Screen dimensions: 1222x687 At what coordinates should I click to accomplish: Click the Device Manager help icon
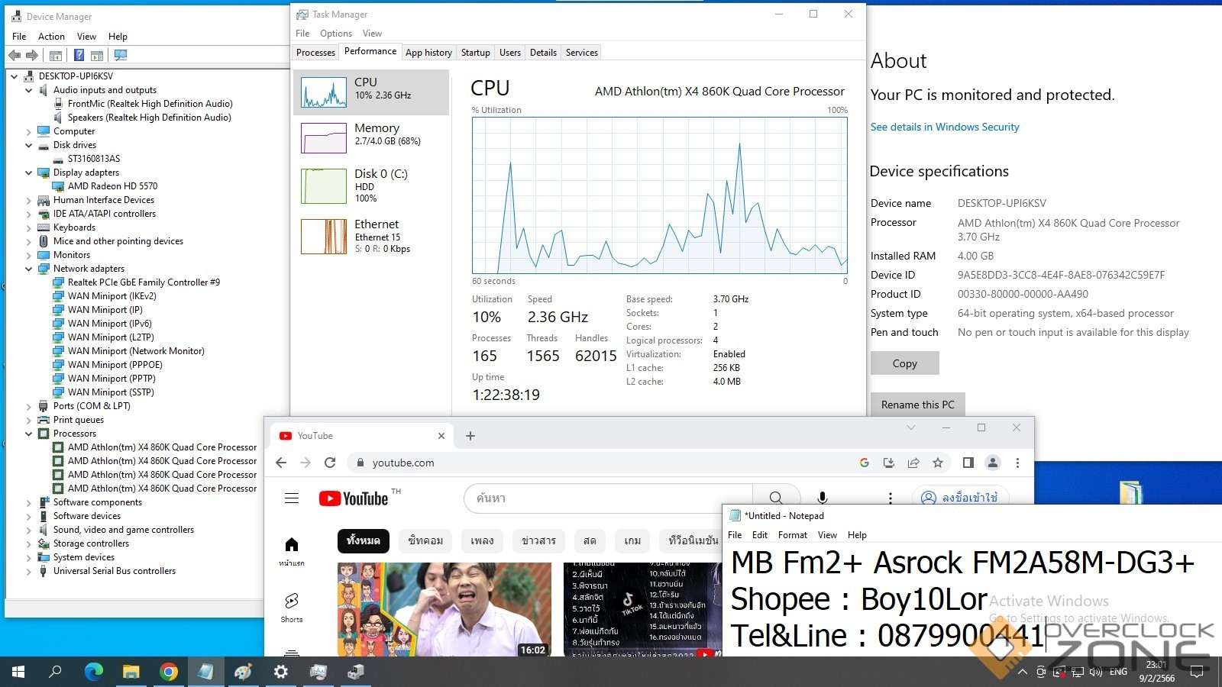79,55
